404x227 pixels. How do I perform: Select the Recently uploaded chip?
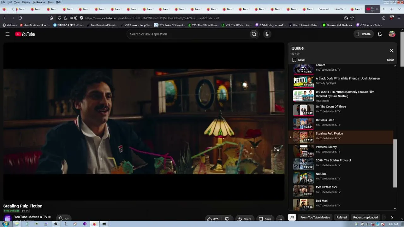(365, 217)
